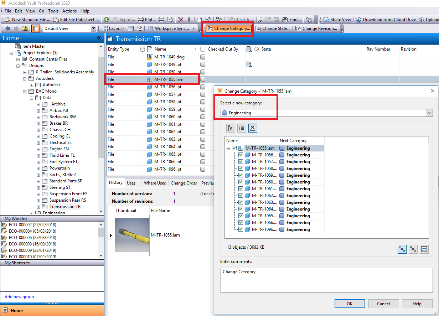Viewport: 439px width, 316px height.
Task: Switch to the Where Used tab
Action: pos(155,183)
